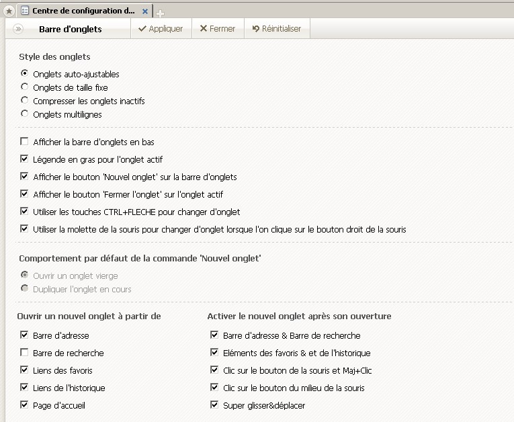Close the Centre de configuration tab
The height and width of the screenshot is (422, 514).
pos(145,11)
